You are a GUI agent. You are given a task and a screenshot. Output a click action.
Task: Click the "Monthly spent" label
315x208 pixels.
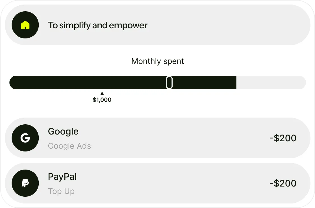pos(157,61)
